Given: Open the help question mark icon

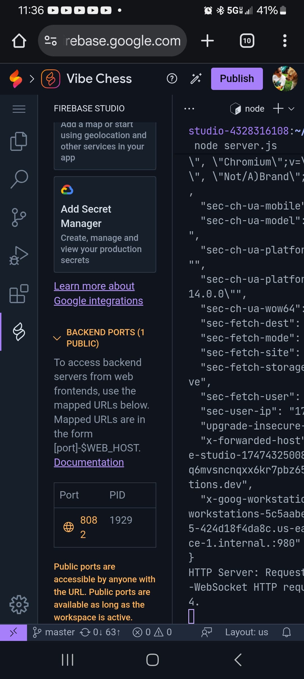Looking at the screenshot, I should click(172, 79).
